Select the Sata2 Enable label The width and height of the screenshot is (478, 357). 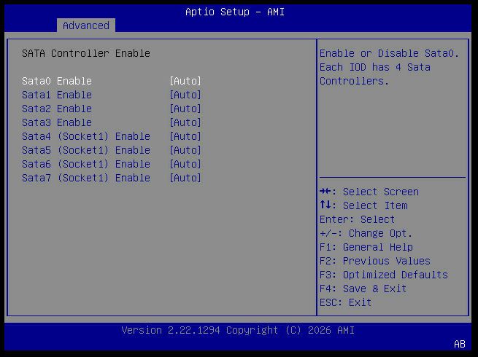pos(57,109)
